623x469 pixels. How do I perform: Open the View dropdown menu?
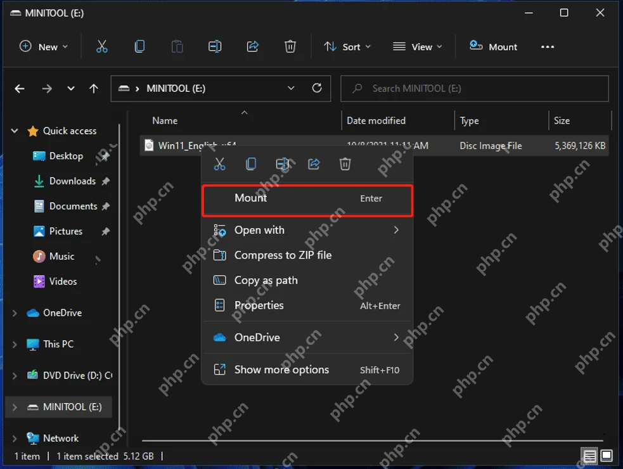[418, 46]
